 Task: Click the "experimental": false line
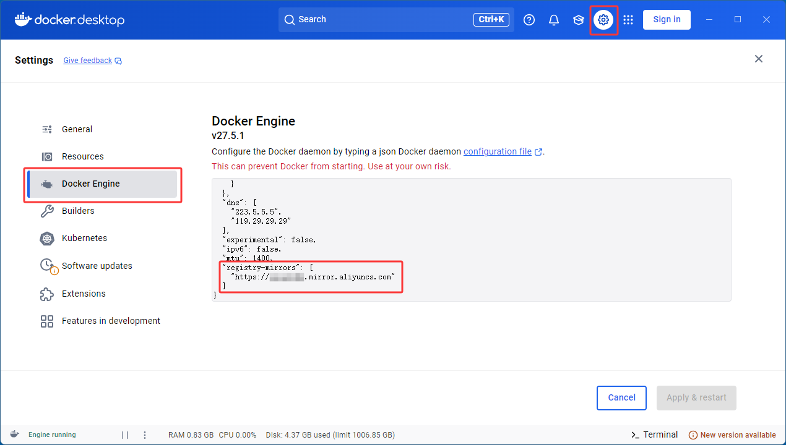point(269,240)
